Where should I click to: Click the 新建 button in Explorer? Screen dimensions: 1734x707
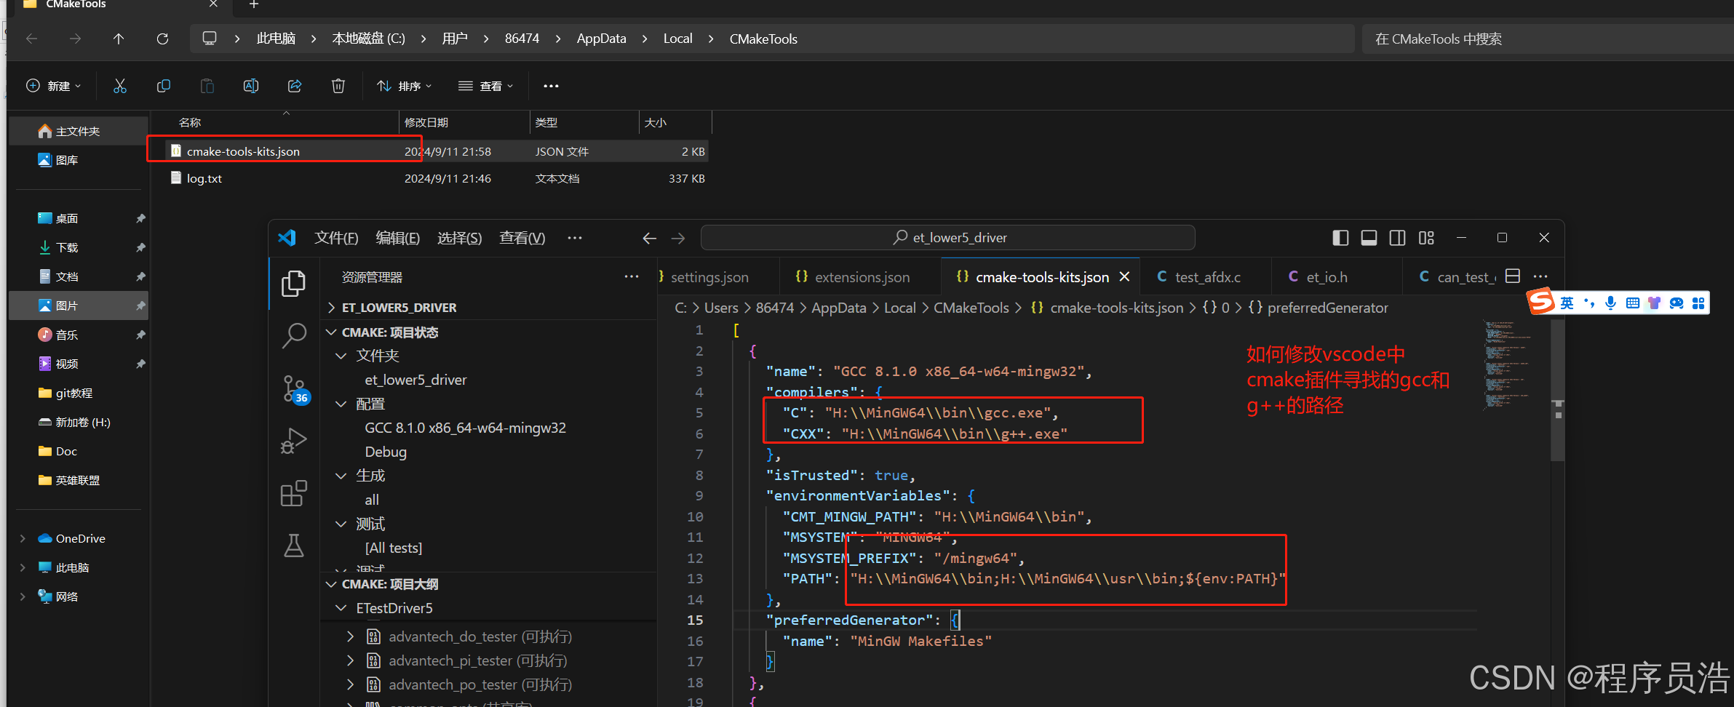click(52, 85)
